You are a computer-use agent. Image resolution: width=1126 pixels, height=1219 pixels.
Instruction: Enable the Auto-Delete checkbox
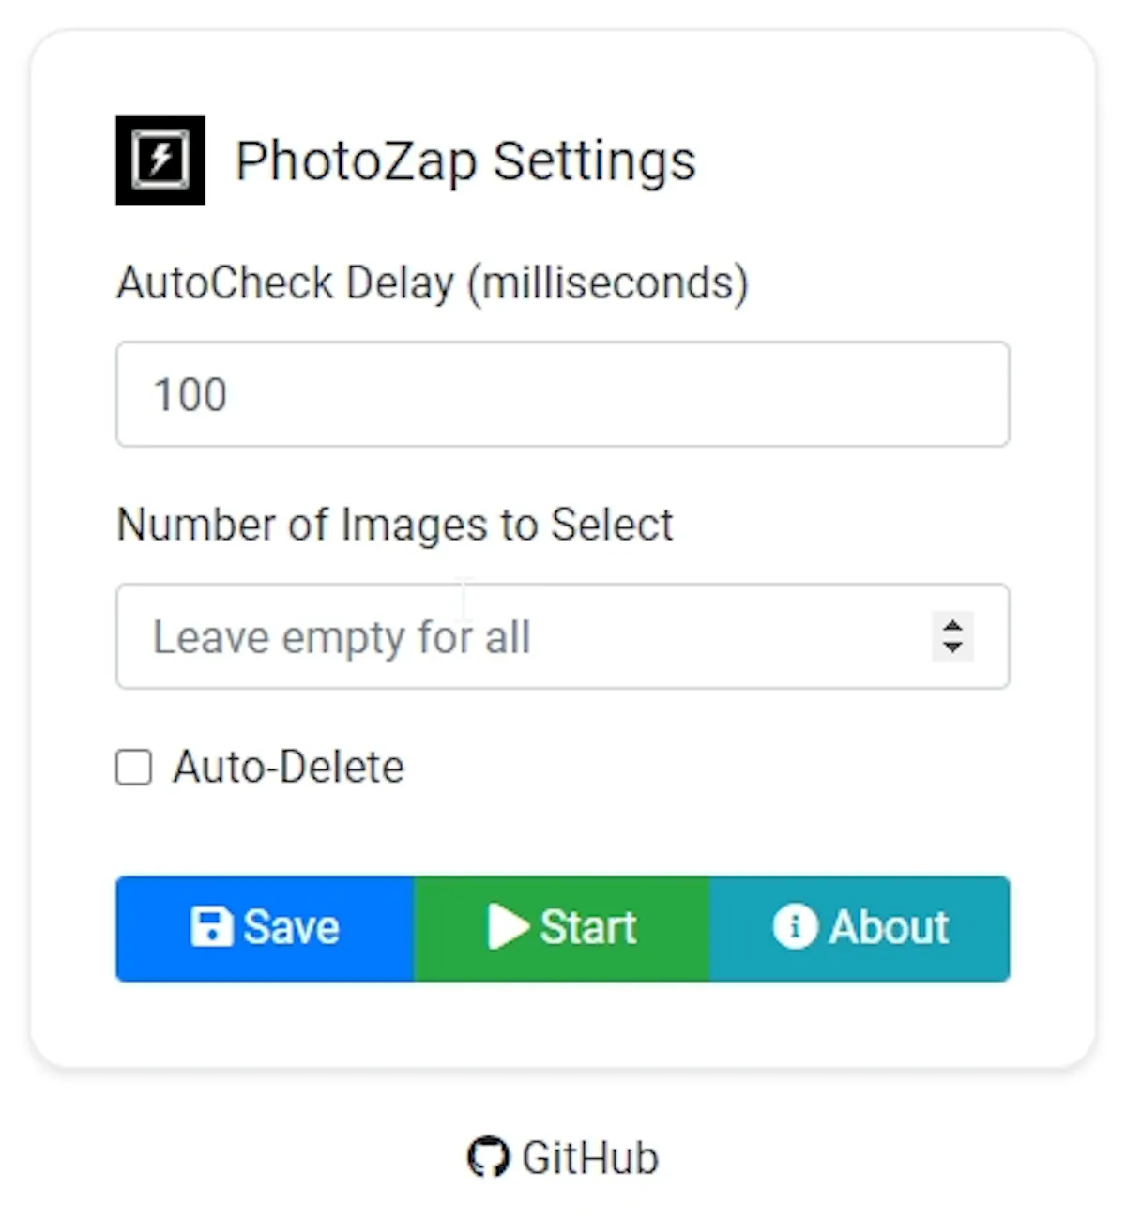coord(134,767)
